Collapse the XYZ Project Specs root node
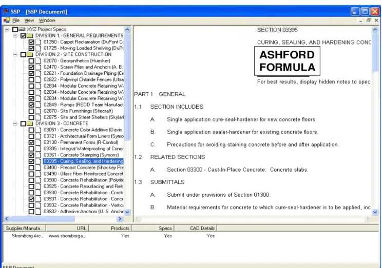Viewport: 382px width, 268px height. click(7, 29)
